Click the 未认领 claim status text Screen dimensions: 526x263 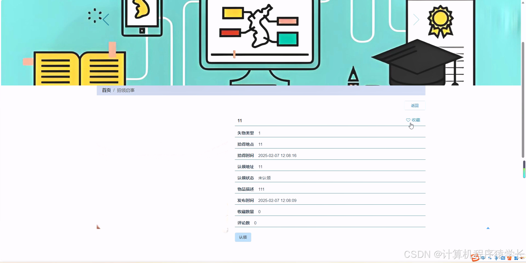click(x=265, y=178)
